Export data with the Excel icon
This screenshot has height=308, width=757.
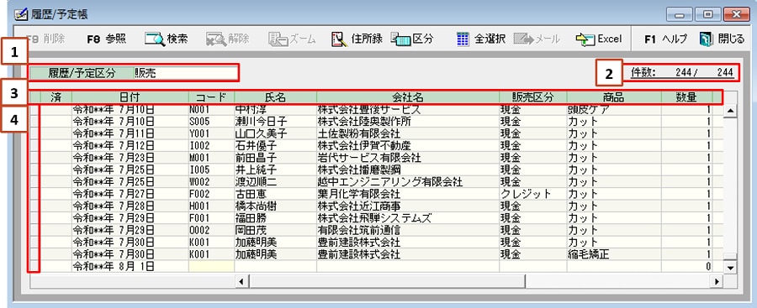pos(585,39)
